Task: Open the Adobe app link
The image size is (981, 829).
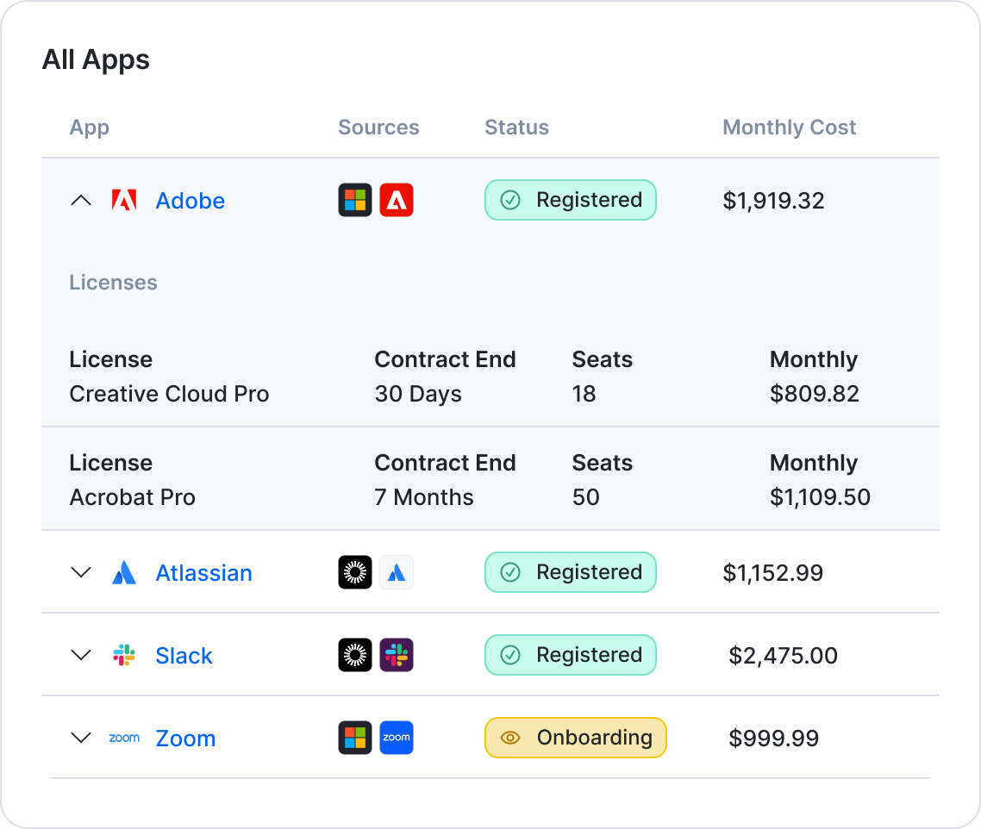Action: coord(191,201)
